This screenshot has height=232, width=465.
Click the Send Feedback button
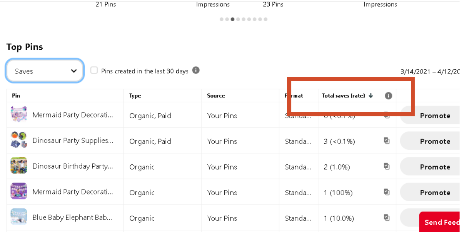point(442,222)
